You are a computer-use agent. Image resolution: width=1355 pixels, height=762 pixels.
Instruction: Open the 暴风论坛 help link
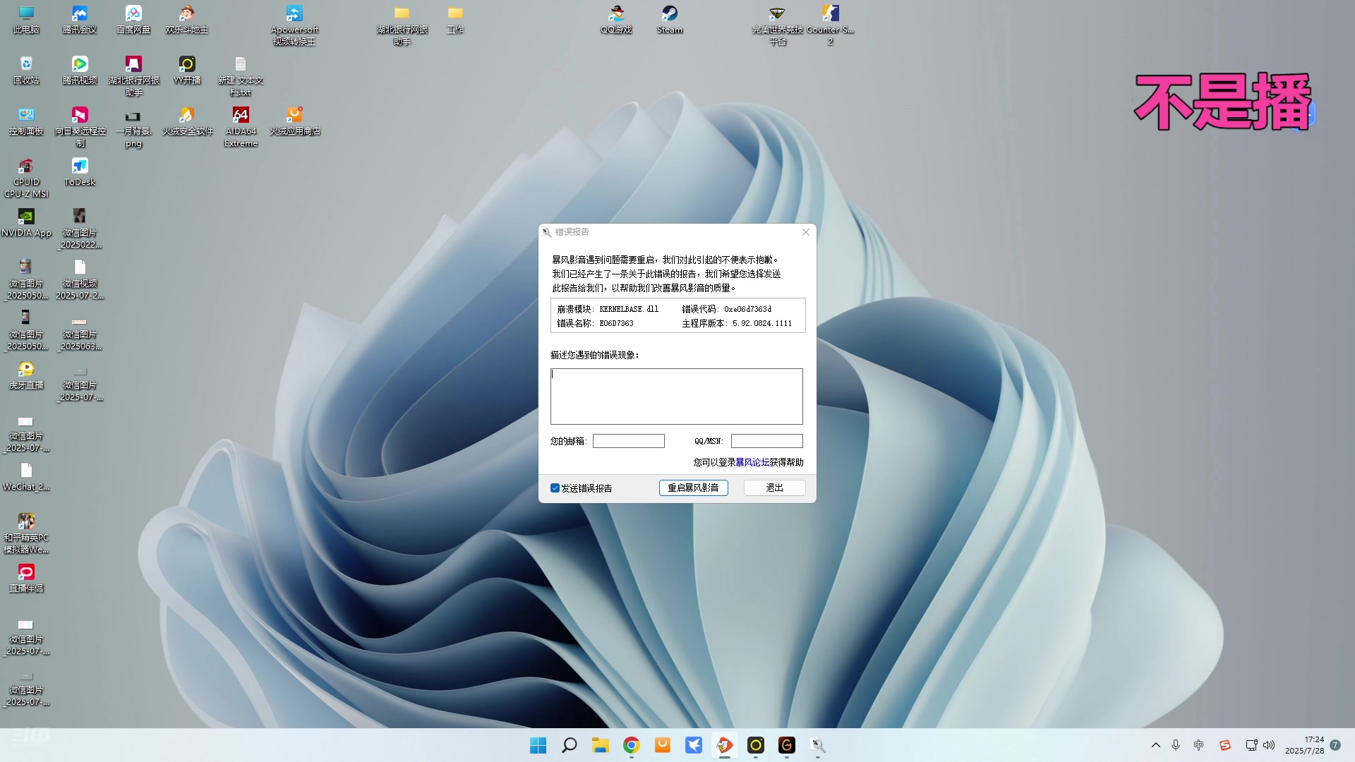[x=752, y=462]
